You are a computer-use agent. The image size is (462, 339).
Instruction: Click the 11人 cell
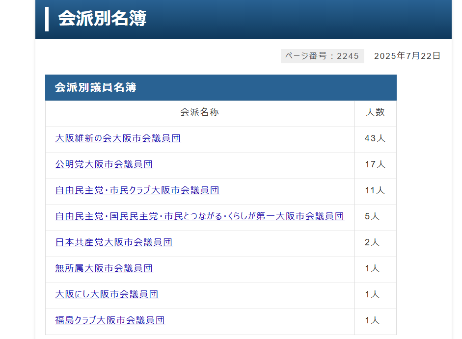[x=376, y=192]
